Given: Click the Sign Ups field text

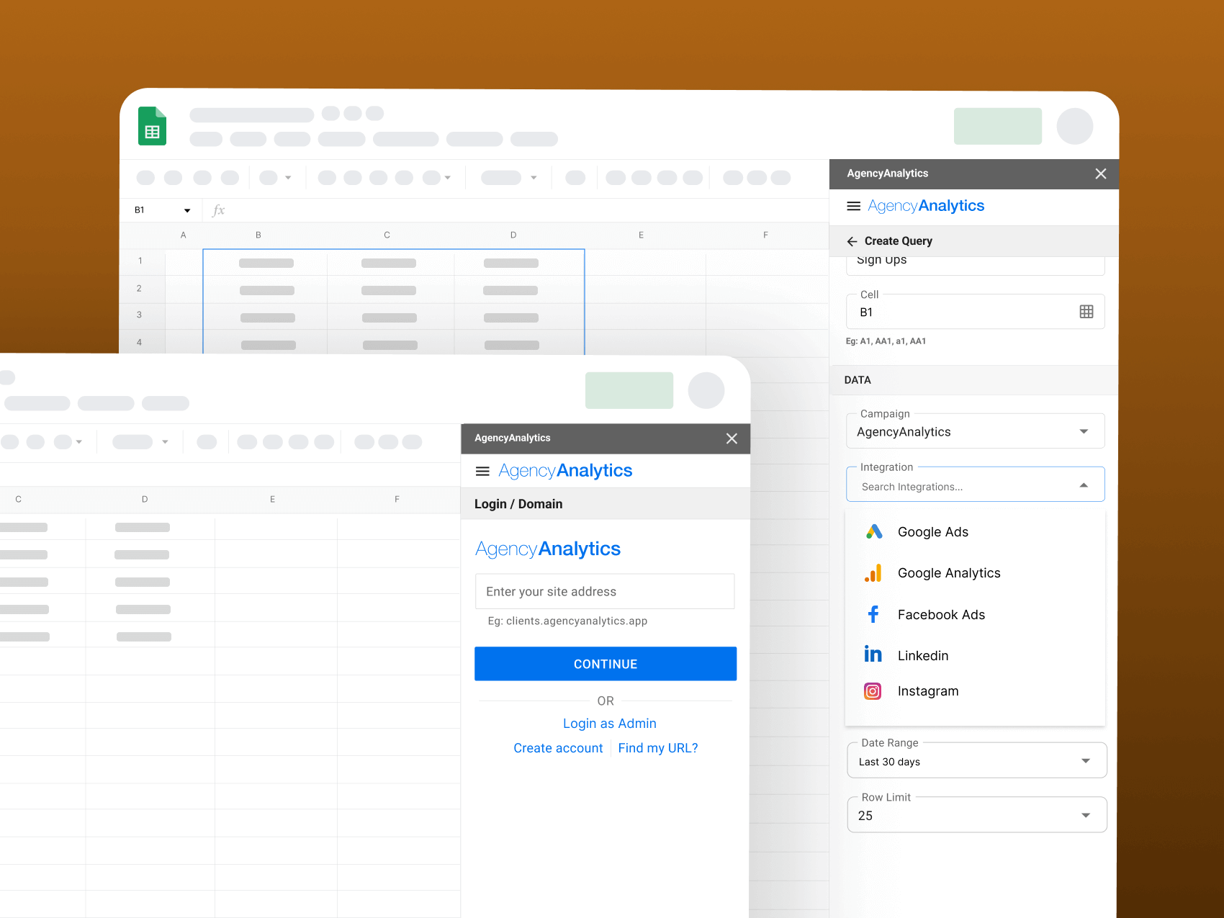Looking at the screenshot, I should [881, 261].
